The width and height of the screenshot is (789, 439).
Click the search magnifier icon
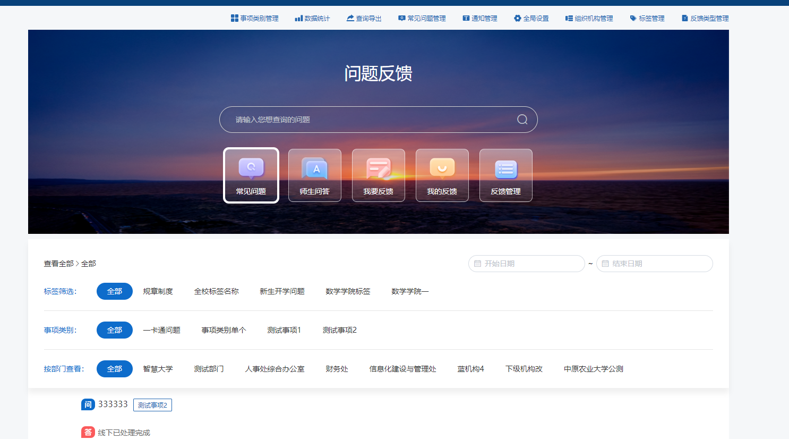[522, 120]
